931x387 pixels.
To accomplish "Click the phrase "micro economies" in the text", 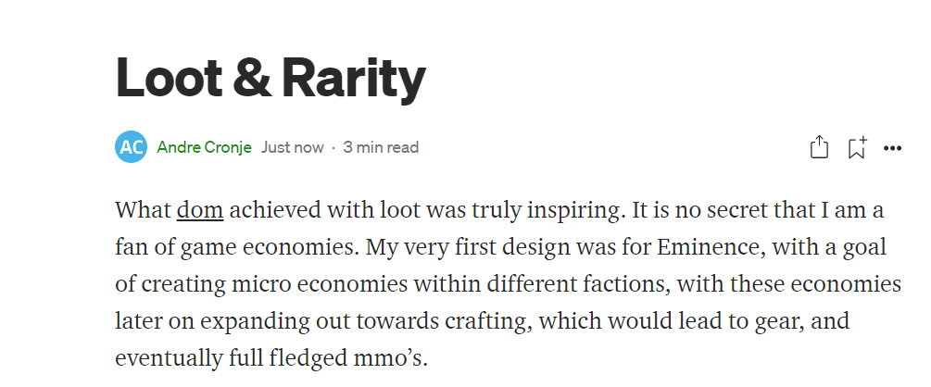I will point(320,283).
